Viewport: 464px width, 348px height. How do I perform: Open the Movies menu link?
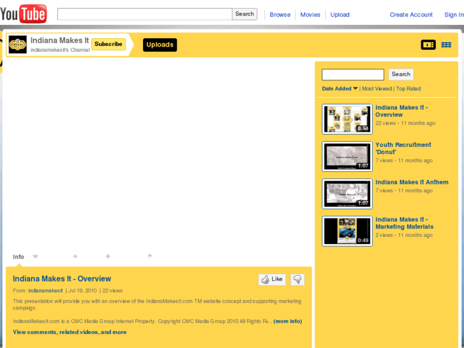point(310,15)
